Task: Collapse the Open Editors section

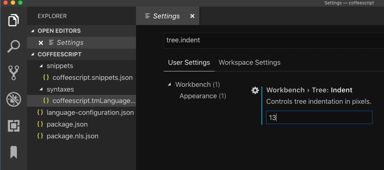Action: point(33,31)
